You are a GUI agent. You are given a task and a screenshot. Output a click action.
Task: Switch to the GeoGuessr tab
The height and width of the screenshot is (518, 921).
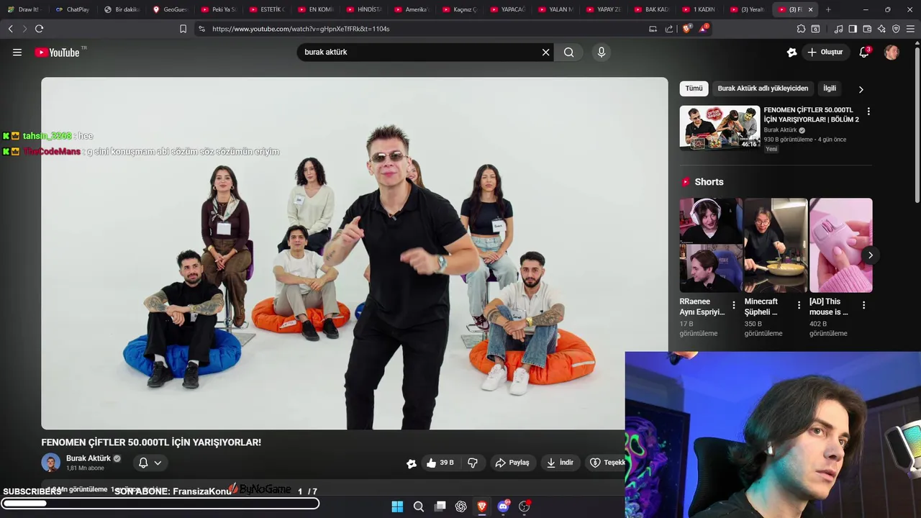(170, 9)
